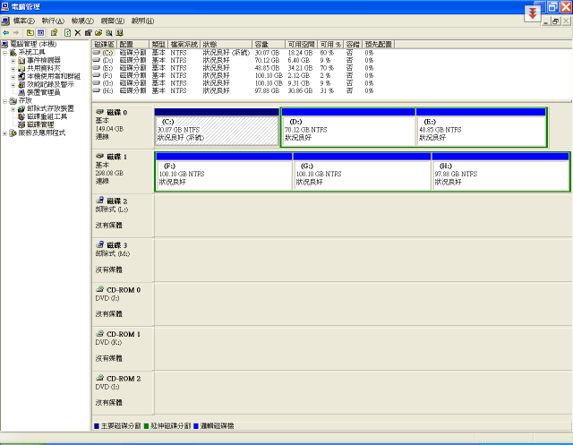Sort by the 容量 column header
Image resolution: width=573 pixels, height=445 pixels.
[269, 45]
